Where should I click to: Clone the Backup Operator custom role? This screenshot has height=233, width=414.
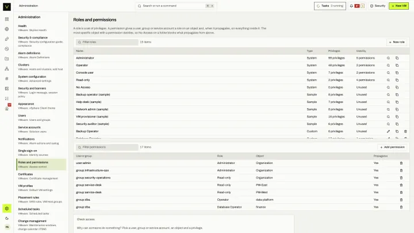[x=397, y=131]
